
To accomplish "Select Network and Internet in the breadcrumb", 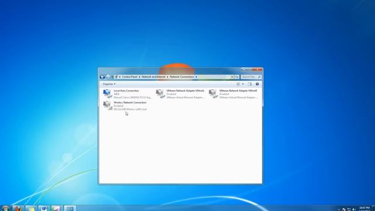I will [154, 77].
